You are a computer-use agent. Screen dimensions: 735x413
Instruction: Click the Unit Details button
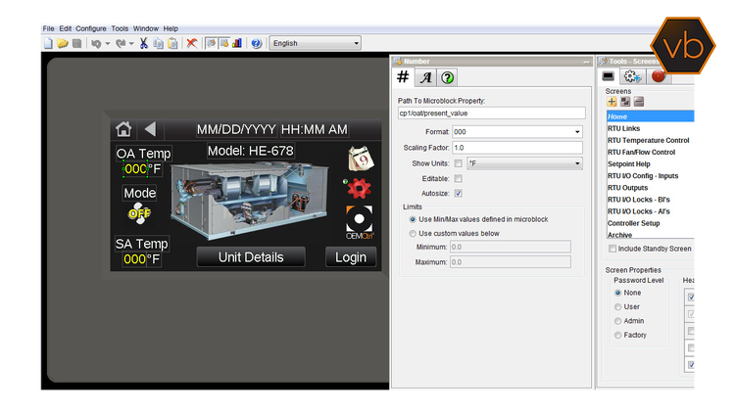pos(250,257)
